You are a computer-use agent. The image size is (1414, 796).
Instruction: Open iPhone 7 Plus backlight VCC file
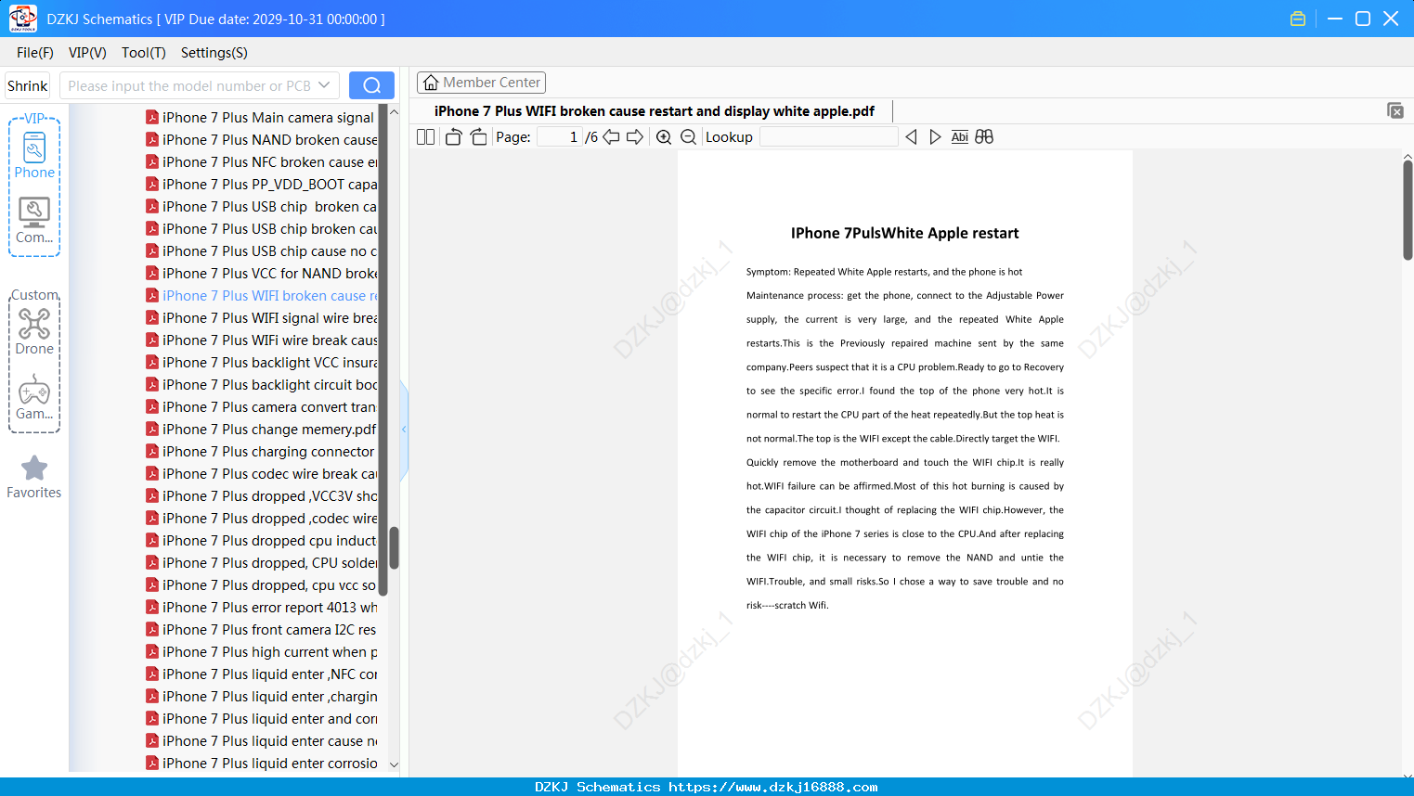[x=262, y=363]
